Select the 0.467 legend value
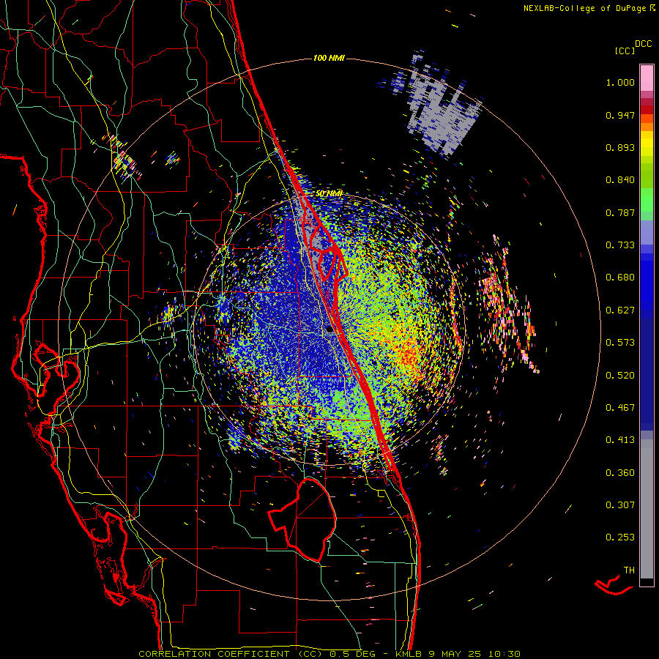 pyautogui.click(x=620, y=408)
